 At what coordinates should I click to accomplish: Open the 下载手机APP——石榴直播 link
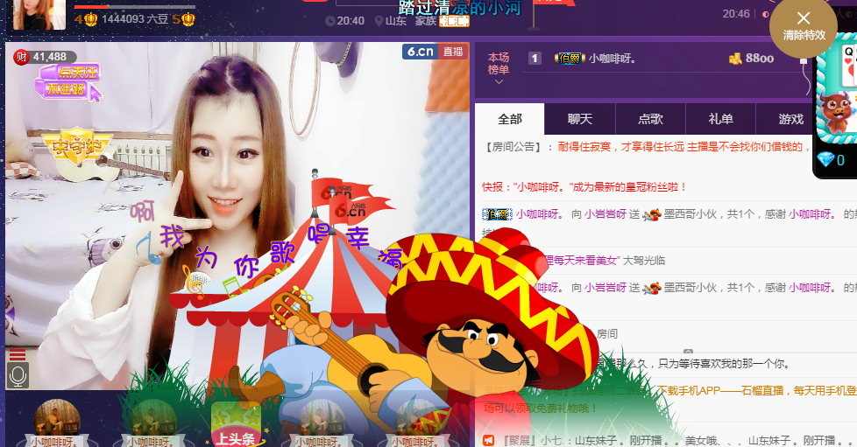[719, 391]
